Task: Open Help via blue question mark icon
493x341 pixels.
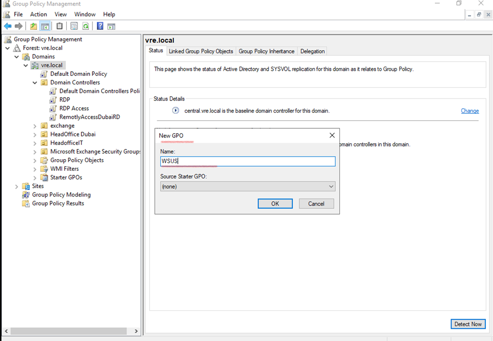Action: point(100,26)
